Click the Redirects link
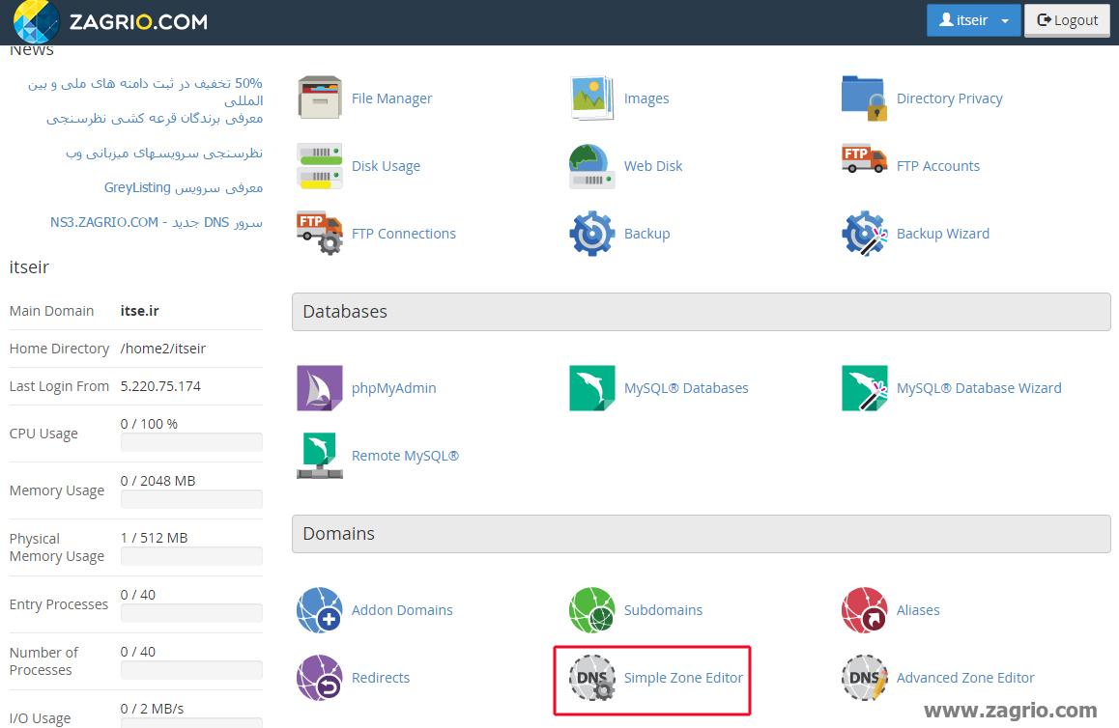Screen dimensions: 1119x728 (381, 678)
